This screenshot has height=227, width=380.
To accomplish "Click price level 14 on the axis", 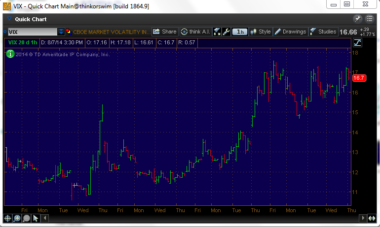I will [355, 132].
